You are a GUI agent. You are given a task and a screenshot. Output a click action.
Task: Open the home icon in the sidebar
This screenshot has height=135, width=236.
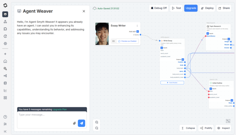pos(5,61)
